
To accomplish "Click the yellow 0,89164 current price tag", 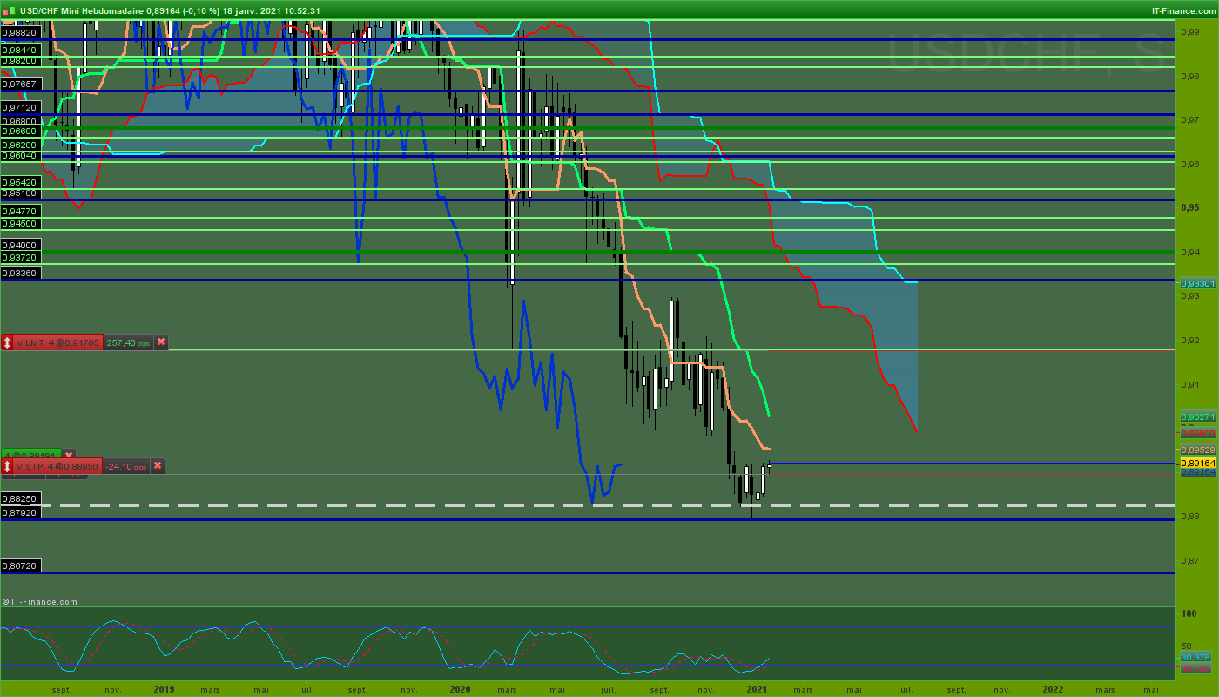I will (x=1197, y=462).
